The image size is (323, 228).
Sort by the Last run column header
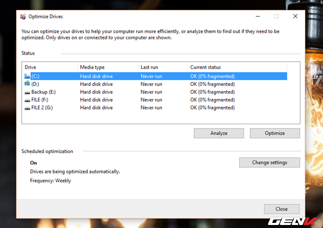tap(163, 67)
